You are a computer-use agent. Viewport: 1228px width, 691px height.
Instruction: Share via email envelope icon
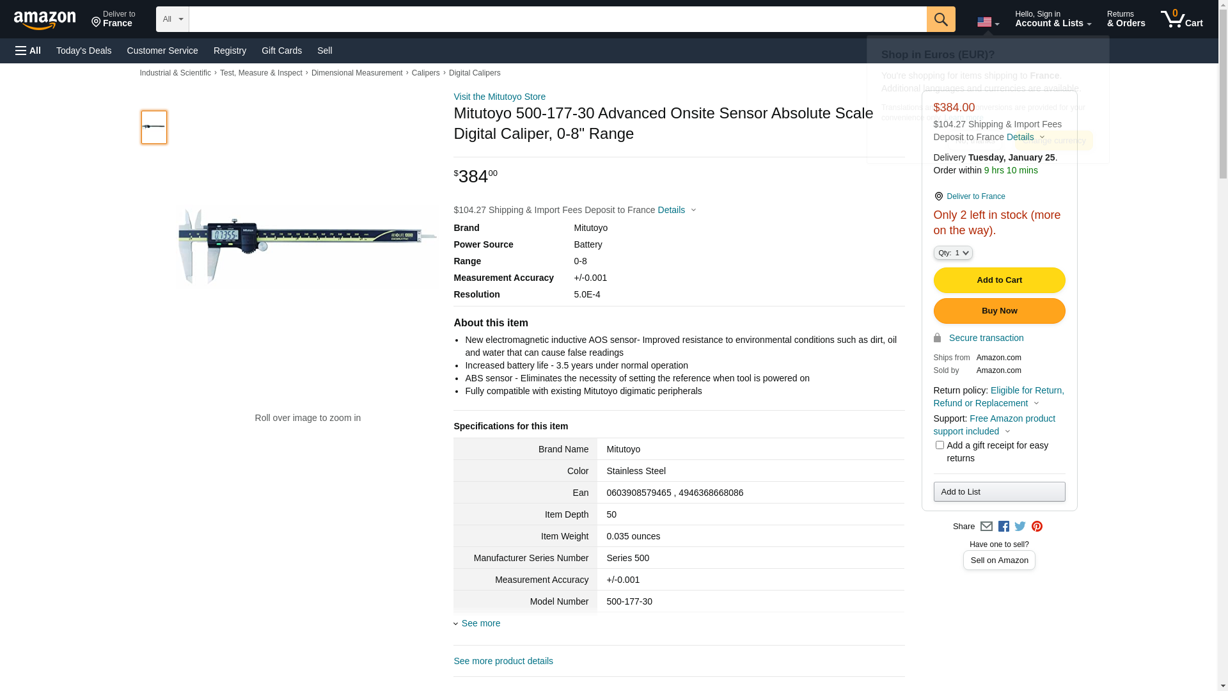point(986,527)
